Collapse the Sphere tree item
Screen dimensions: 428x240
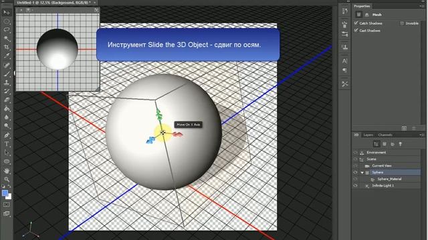click(362, 173)
